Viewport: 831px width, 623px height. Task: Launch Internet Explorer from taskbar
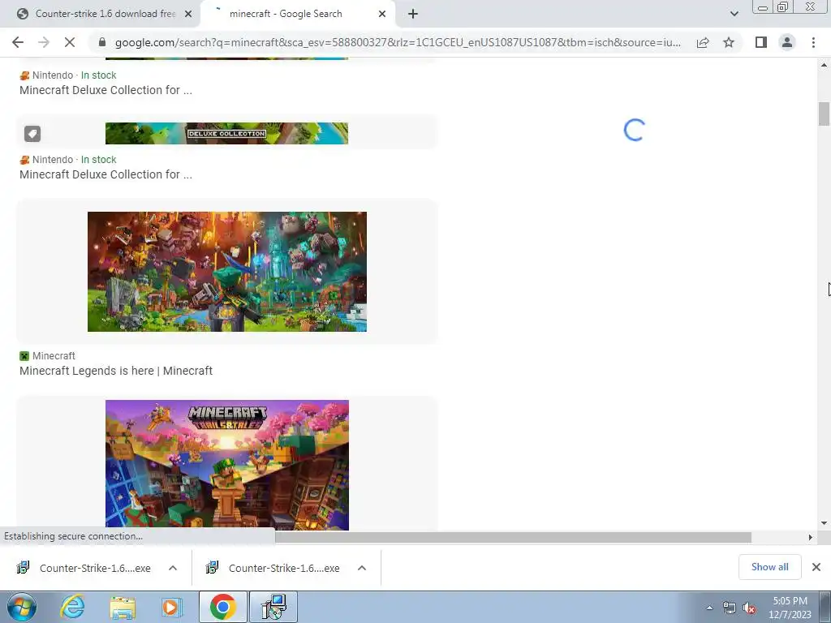point(72,607)
